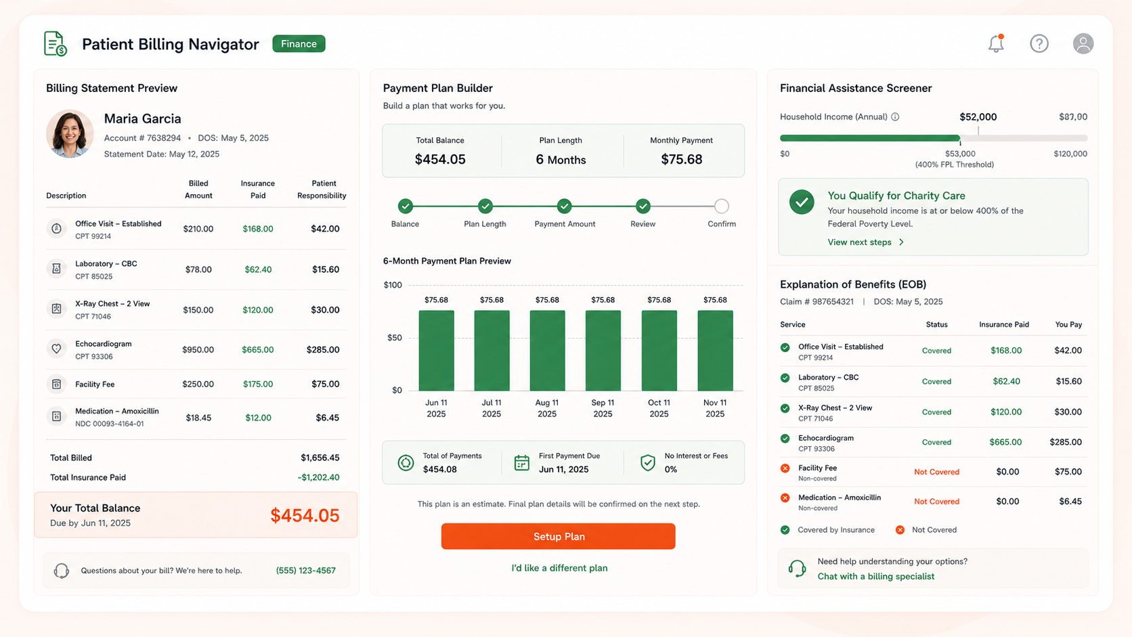Click the Aug 11 2025 payment bar

[547, 350]
